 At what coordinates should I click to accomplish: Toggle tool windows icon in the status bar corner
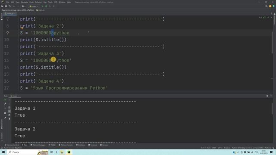(2, 148)
